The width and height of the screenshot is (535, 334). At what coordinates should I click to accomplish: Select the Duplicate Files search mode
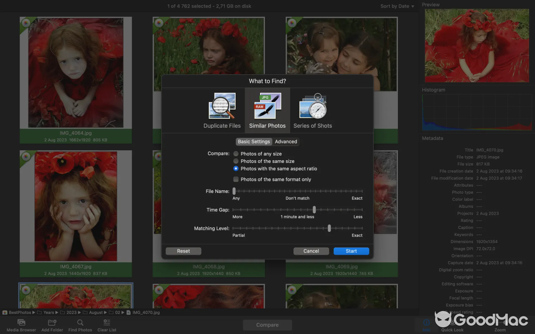tap(222, 109)
